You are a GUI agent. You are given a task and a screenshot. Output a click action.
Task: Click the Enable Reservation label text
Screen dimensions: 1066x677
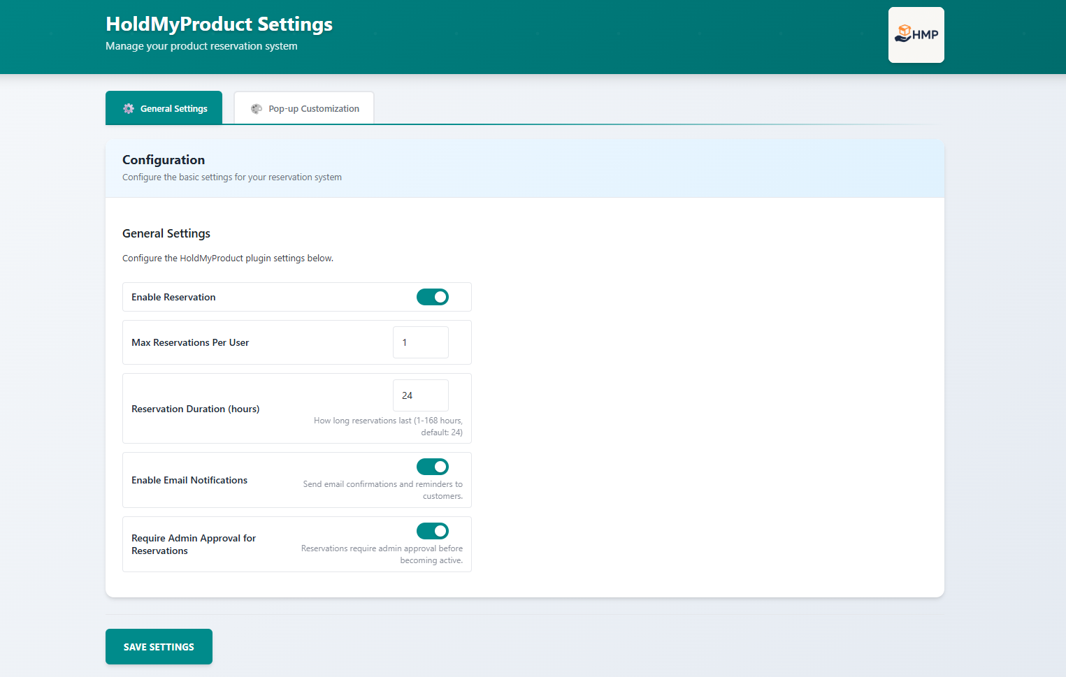[173, 297]
